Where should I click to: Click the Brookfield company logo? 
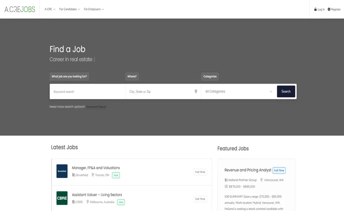tap(62, 171)
